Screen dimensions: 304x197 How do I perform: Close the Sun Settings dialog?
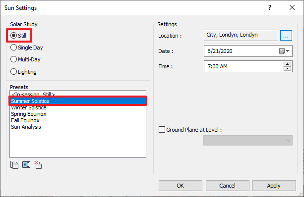pyautogui.click(x=292, y=7)
